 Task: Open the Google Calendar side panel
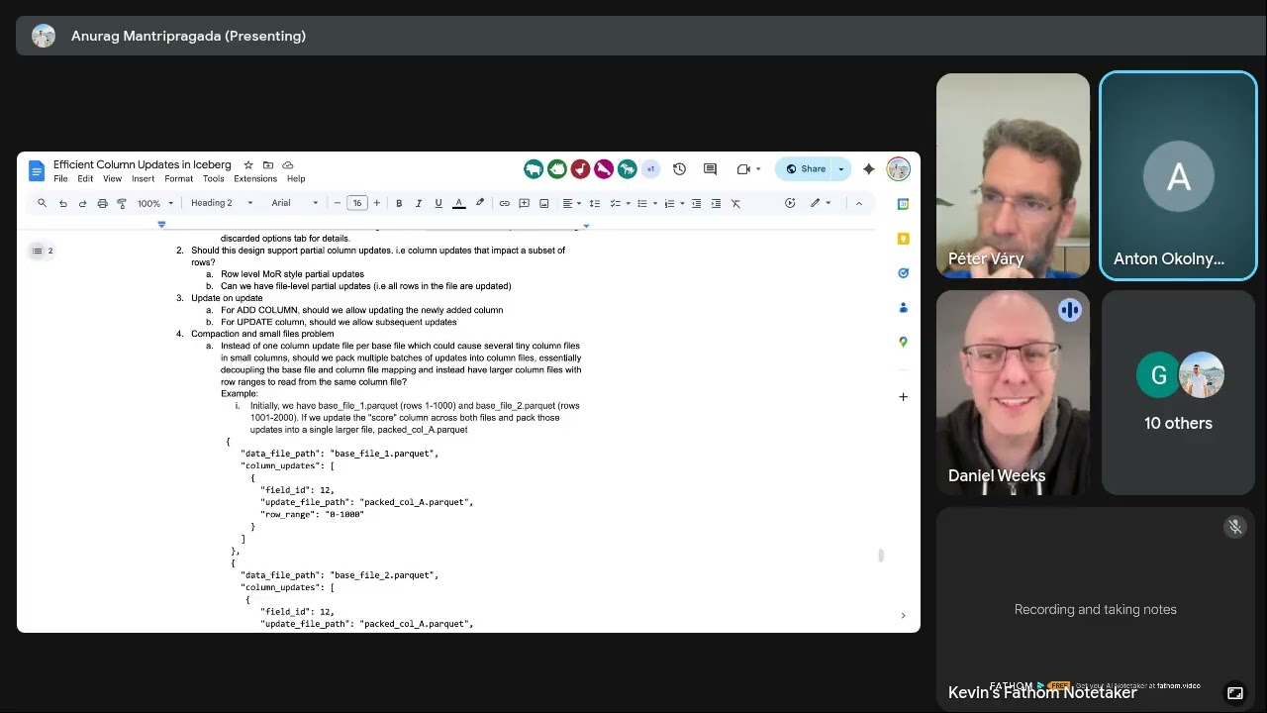pyautogui.click(x=903, y=204)
